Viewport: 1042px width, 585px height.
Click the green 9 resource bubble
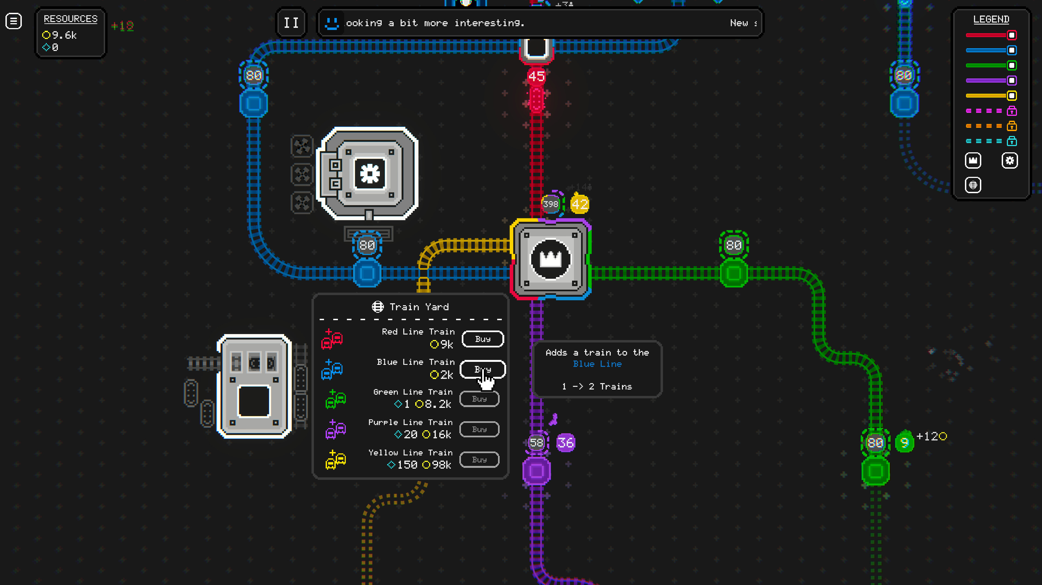coord(905,442)
